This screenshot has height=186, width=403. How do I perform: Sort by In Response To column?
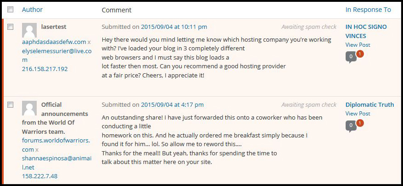click(x=368, y=10)
